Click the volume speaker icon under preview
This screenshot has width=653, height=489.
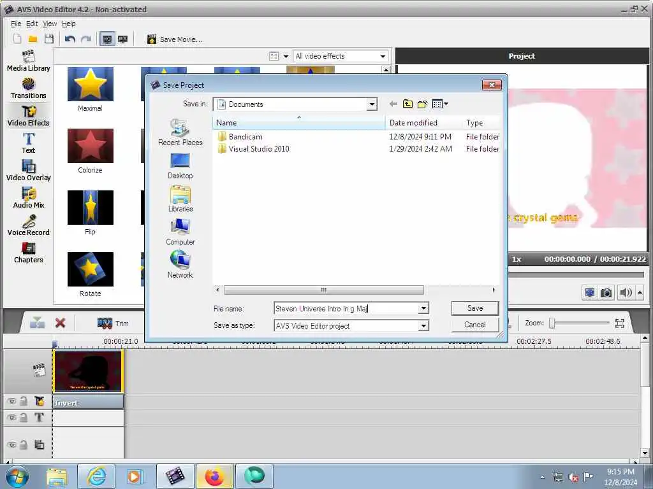[x=626, y=293]
